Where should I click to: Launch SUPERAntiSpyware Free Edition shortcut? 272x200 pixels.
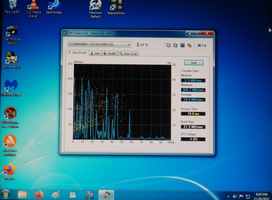[x=10, y=117]
